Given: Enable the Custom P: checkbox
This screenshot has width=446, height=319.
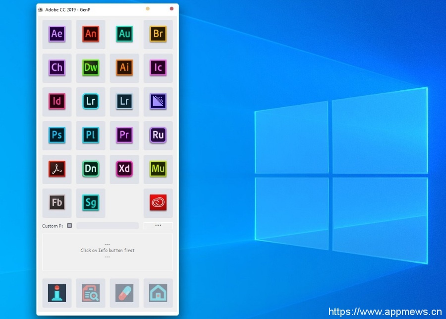Looking at the screenshot, I should (x=69, y=226).
